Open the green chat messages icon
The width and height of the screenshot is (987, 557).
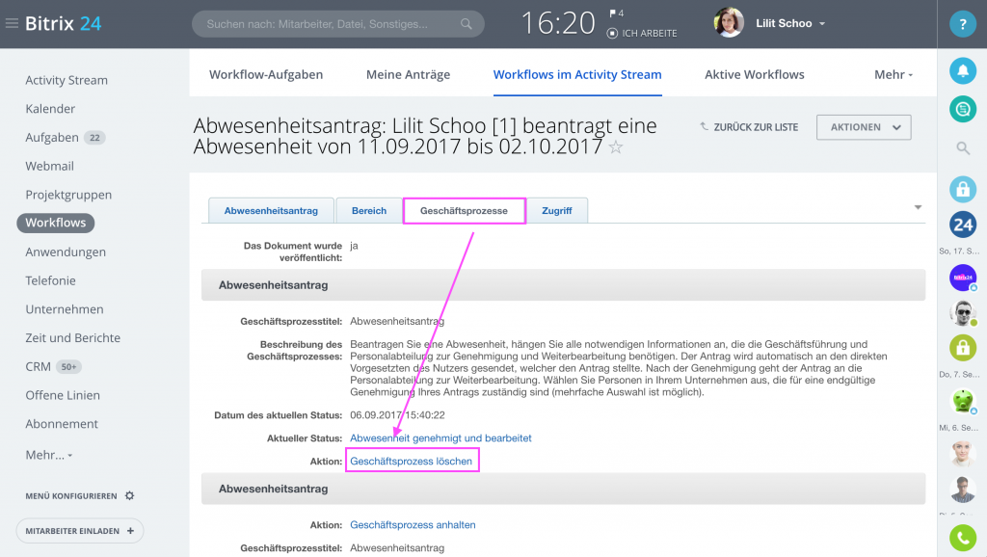pos(963,110)
